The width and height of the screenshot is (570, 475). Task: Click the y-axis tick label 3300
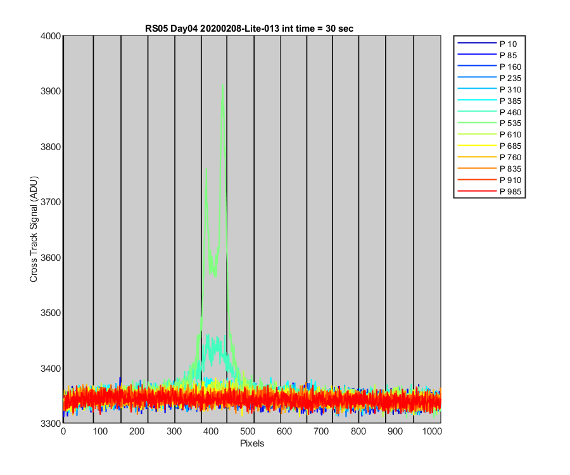[51, 424]
